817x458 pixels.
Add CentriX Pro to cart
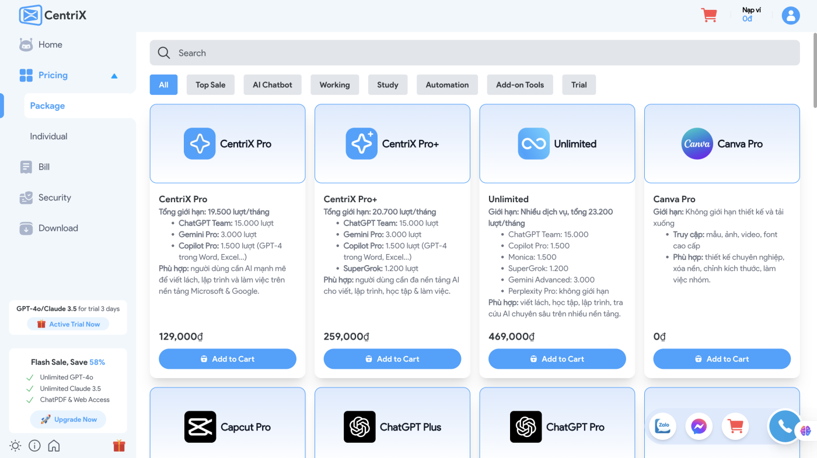coord(228,359)
